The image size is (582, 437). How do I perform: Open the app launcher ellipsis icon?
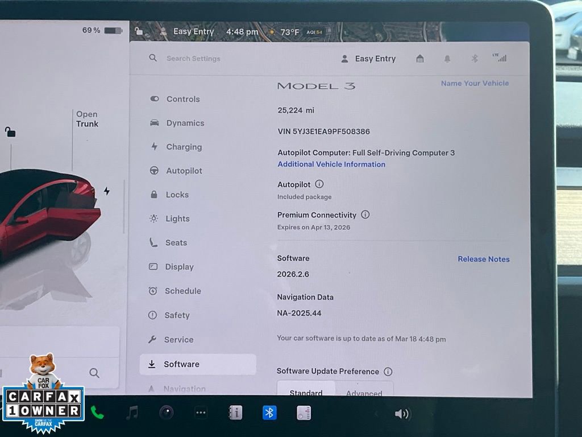click(201, 413)
